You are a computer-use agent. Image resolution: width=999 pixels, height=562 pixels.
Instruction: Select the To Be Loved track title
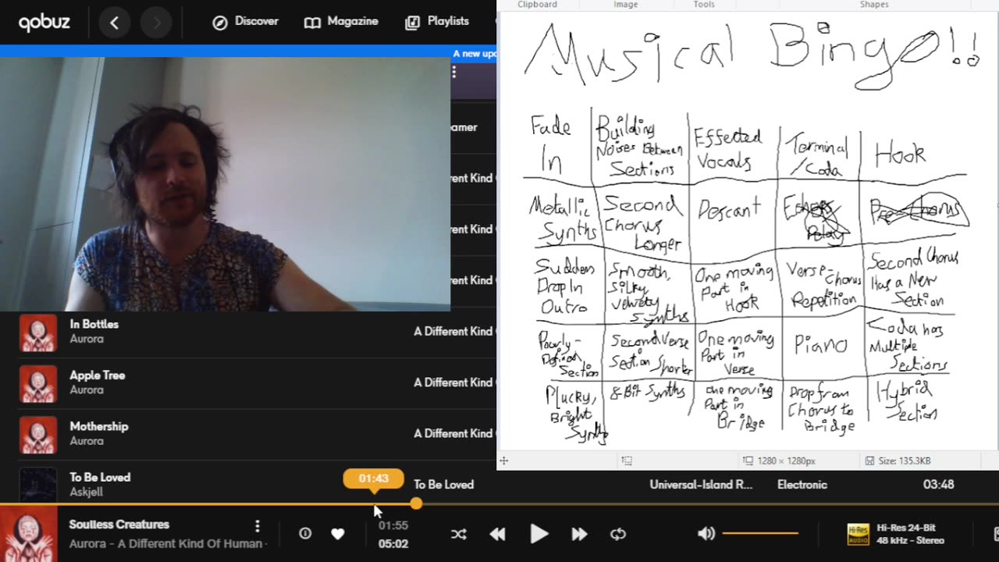tap(100, 477)
